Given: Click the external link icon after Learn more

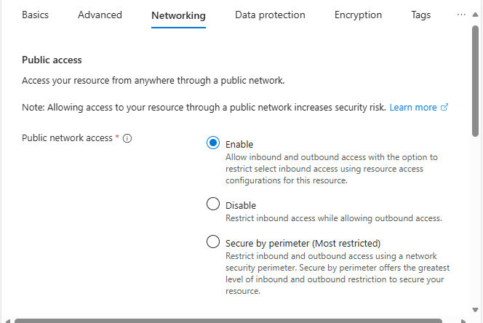Looking at the screenshot, I should coord(444,108).
